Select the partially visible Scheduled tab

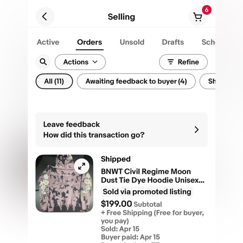coord(209,42)
